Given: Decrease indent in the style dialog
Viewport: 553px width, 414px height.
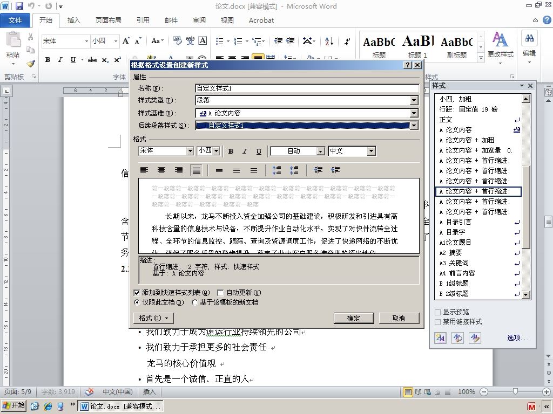Looking at the screenshot, I should 318,170.
